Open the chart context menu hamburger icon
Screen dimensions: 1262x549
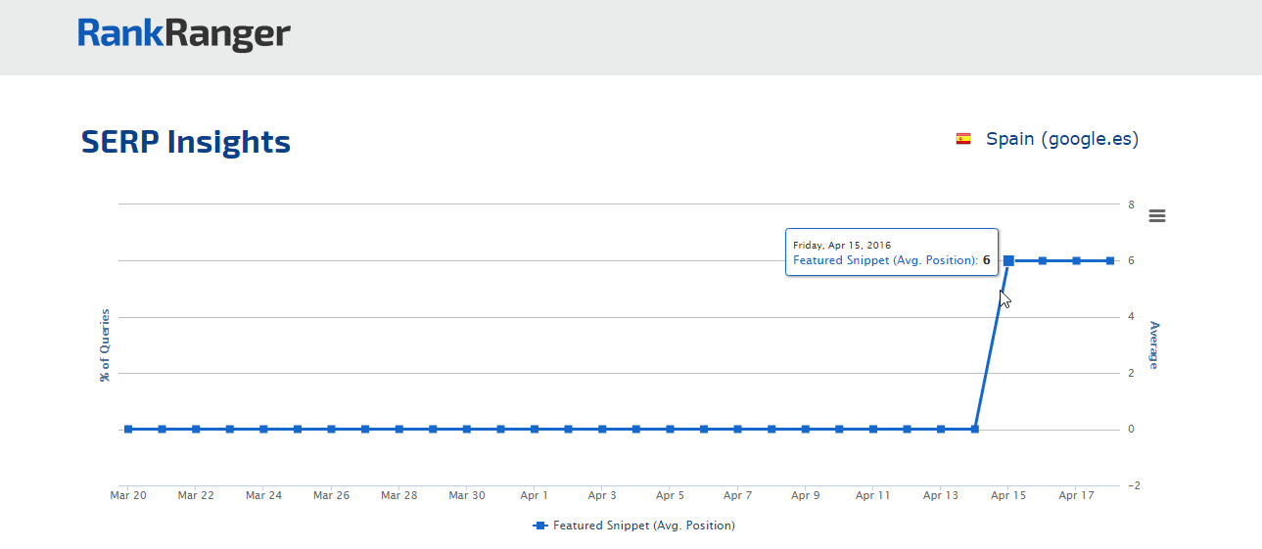tap(1156, 216)
